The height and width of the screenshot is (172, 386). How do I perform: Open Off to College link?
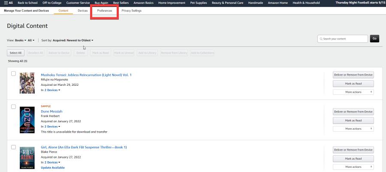(52, 3)
